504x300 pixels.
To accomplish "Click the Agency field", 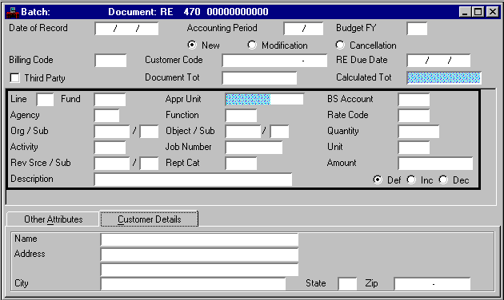I will coord(106,116).
